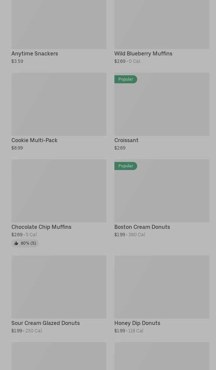Image resolution: width=216 pixels, height=370 pixels.
Task: Click the Anytime Snackers item title
Action: point(35,53)
